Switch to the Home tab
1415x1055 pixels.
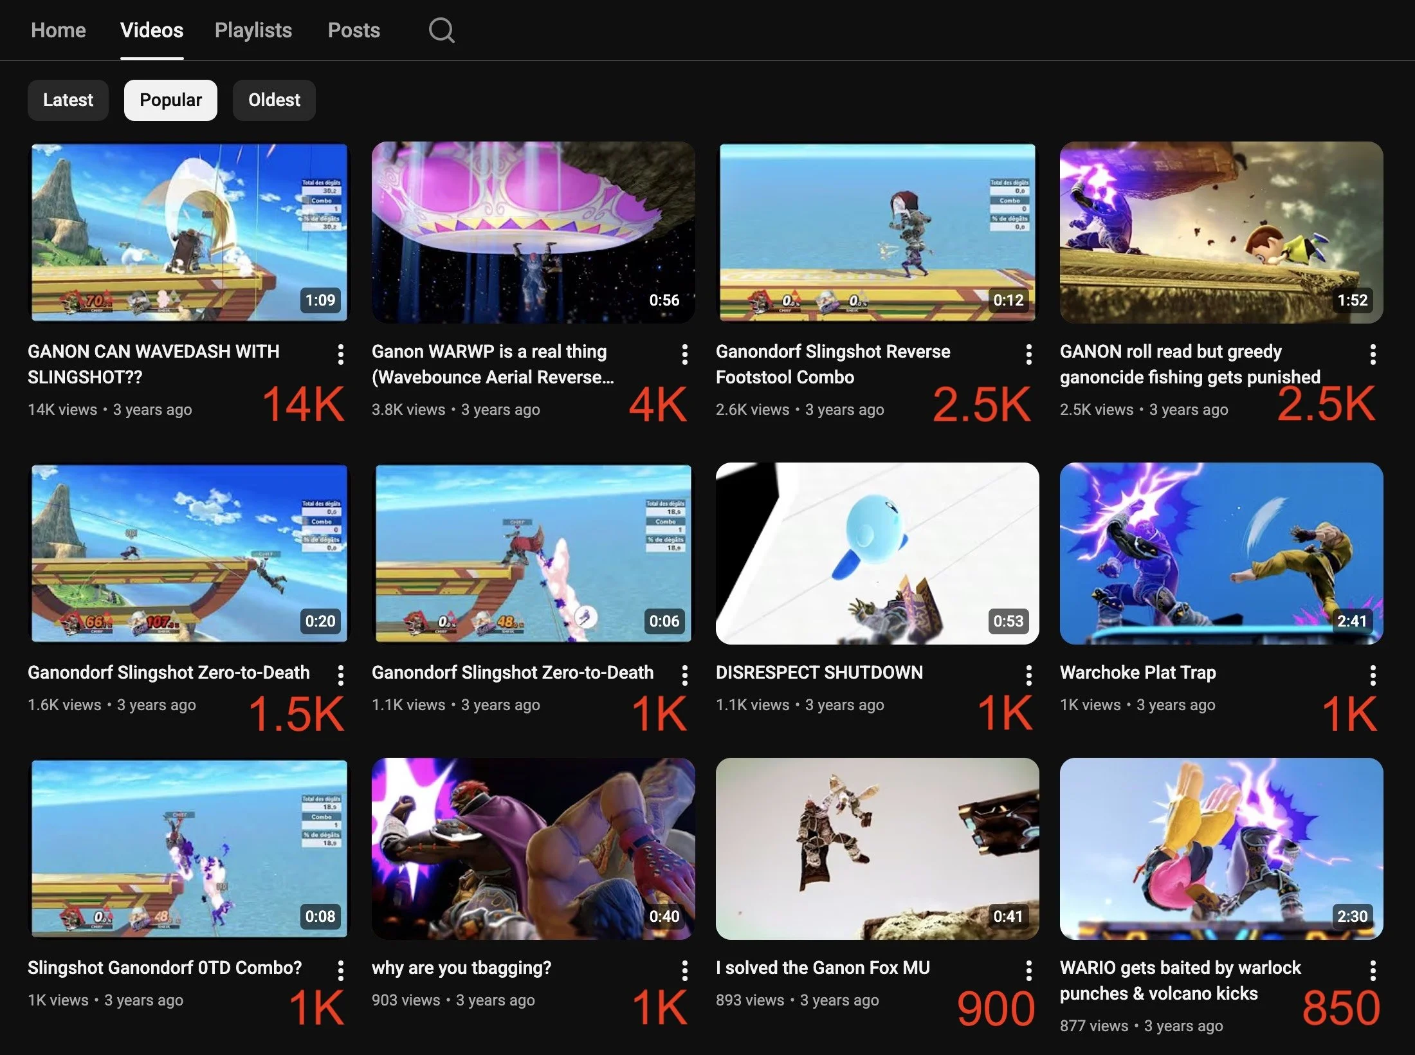click(x=58, y=30)
